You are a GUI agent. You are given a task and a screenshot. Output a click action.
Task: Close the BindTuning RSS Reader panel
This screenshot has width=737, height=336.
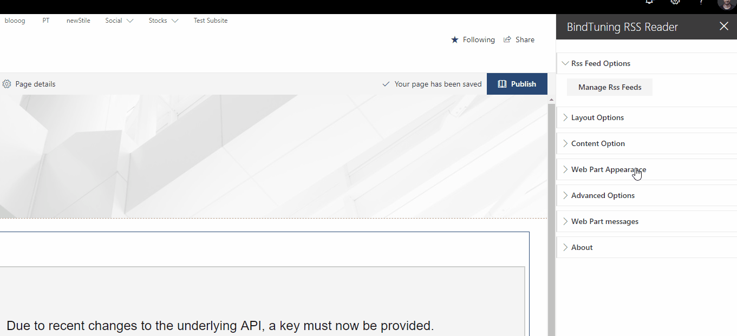pyautogui.click(x=724, y=26)
